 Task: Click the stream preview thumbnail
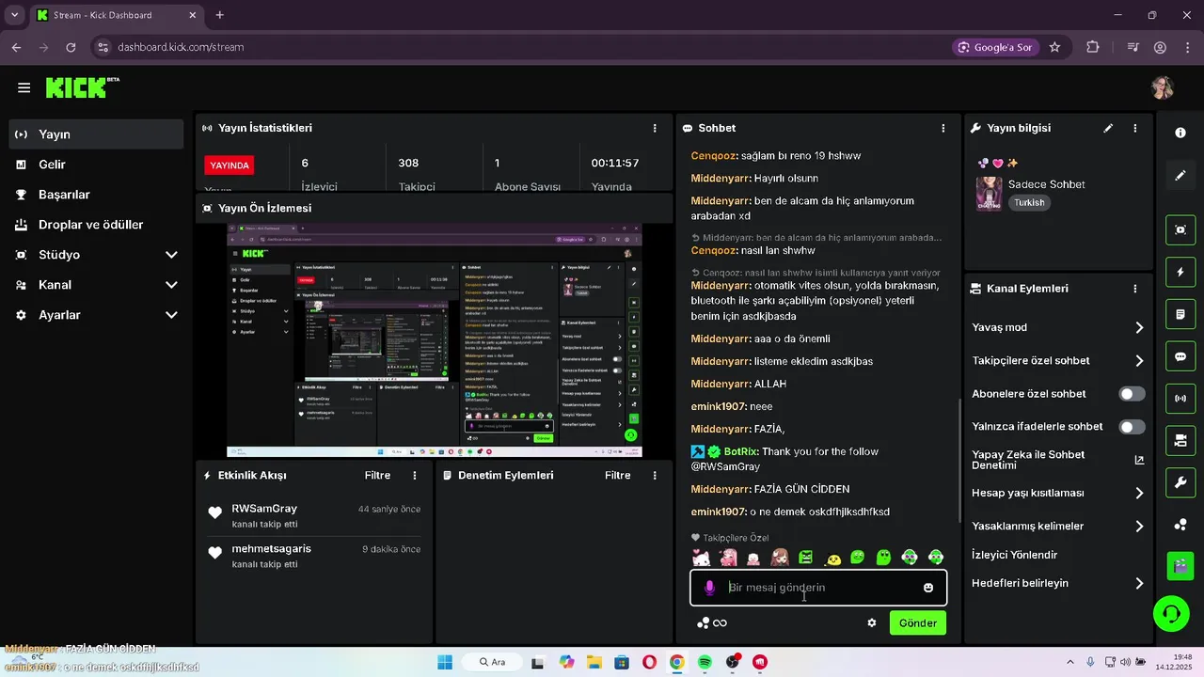click(435, 340)
